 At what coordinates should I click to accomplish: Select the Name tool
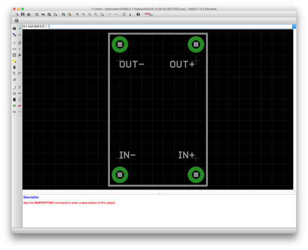14,74
